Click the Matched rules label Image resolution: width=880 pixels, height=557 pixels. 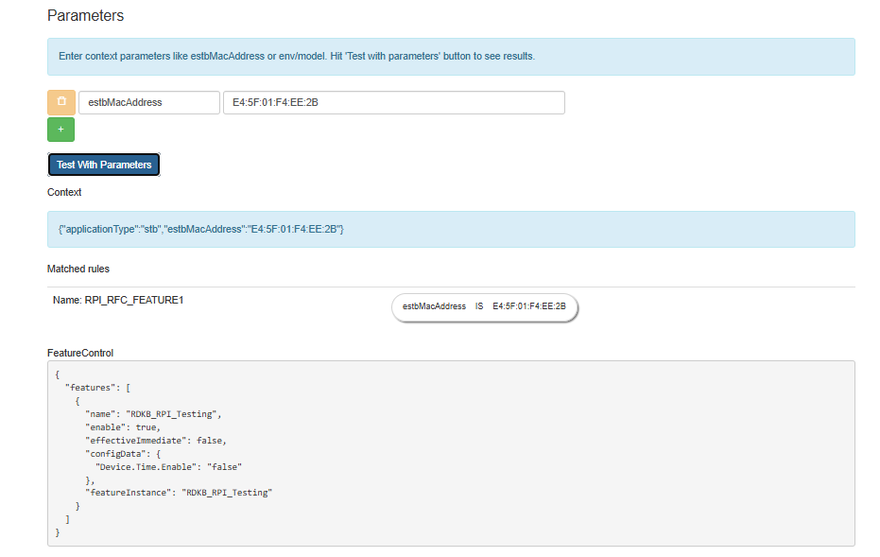click(78, 270)
